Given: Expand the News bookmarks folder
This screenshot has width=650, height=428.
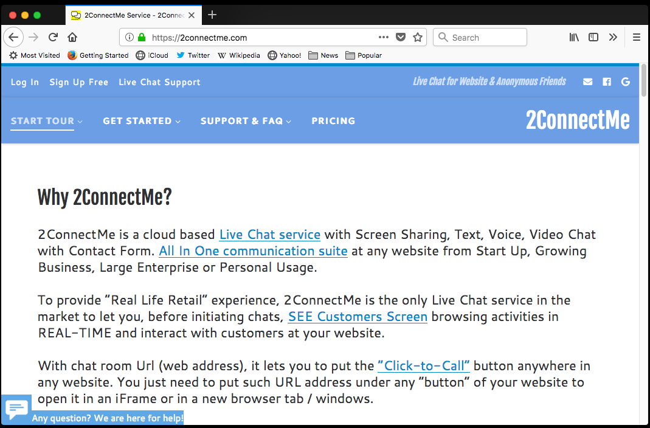Looking at the screenshot, I should tap(323, 55).
